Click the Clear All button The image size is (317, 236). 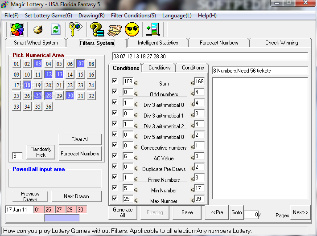coord(80,139)
